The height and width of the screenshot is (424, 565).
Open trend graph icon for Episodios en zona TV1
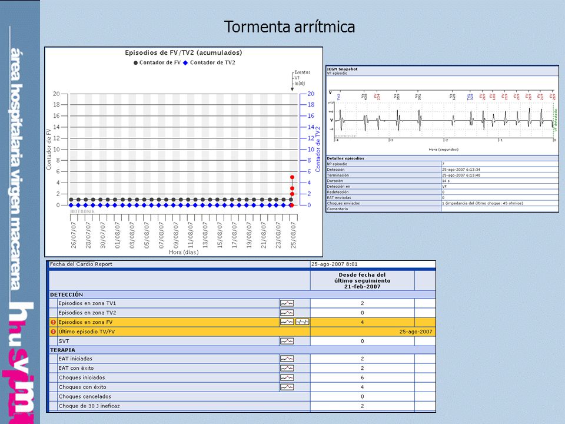(287, 304)
